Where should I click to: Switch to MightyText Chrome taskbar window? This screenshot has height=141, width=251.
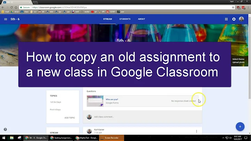coord(86,138)
